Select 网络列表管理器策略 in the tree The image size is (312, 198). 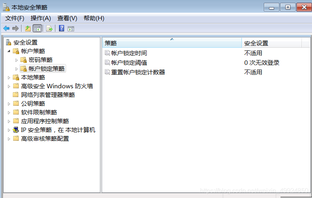[48, 95]
